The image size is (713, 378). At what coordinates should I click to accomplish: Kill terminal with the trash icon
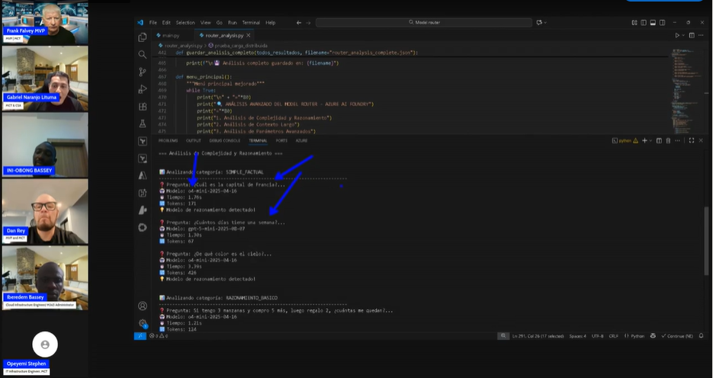(669, 141)
